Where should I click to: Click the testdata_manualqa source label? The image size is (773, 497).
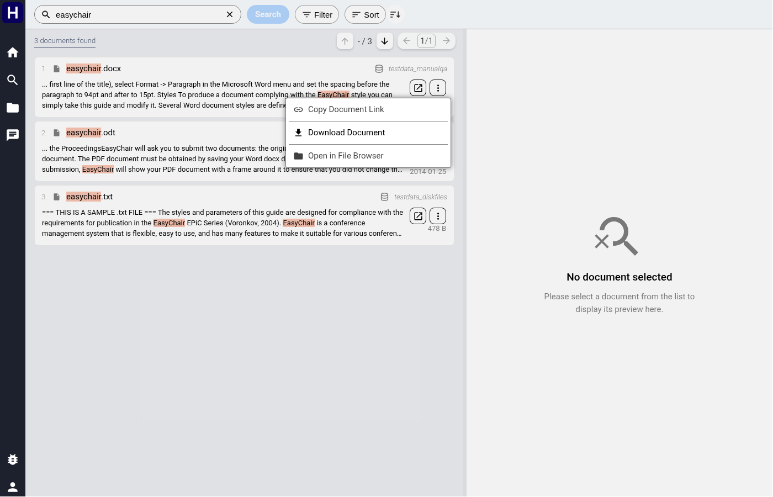[417, 69]
